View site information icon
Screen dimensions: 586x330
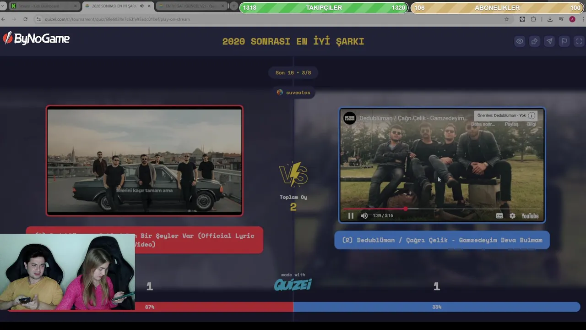[x=38, y=19]
